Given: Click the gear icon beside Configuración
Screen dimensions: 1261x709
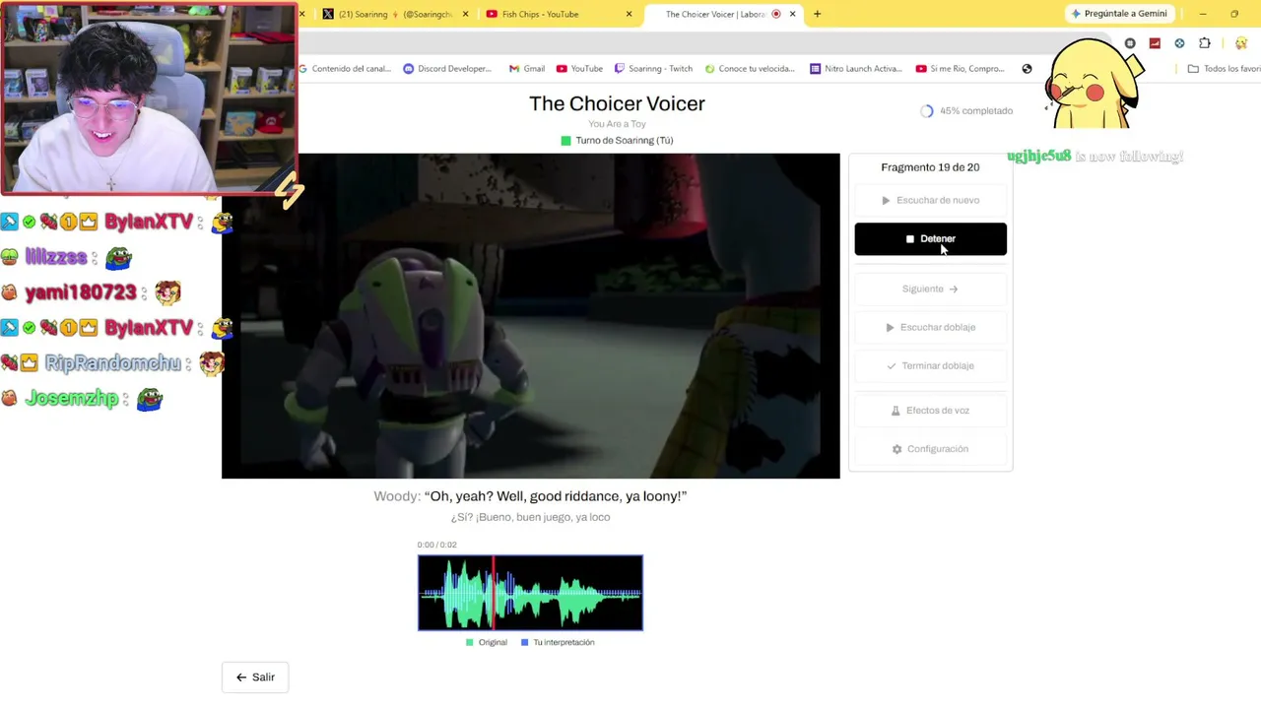Looking at the screenshot, I should [x=896, y=449].
